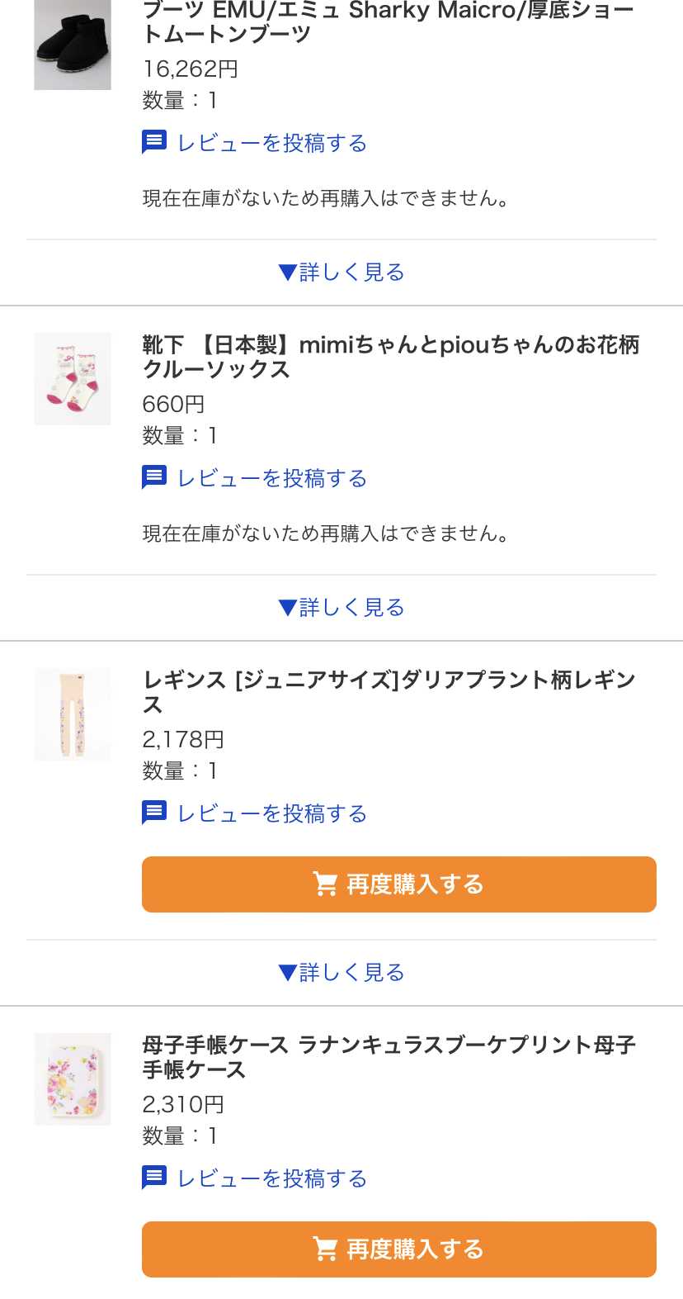Click review comment icon for Dahlia leggings

(x=154, y=813)
